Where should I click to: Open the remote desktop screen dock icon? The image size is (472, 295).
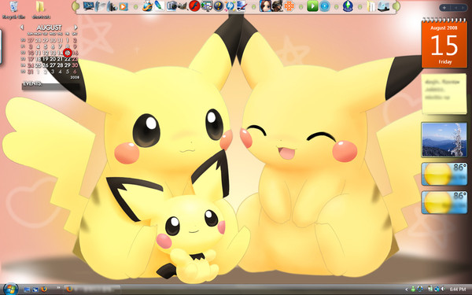(242, 6)
